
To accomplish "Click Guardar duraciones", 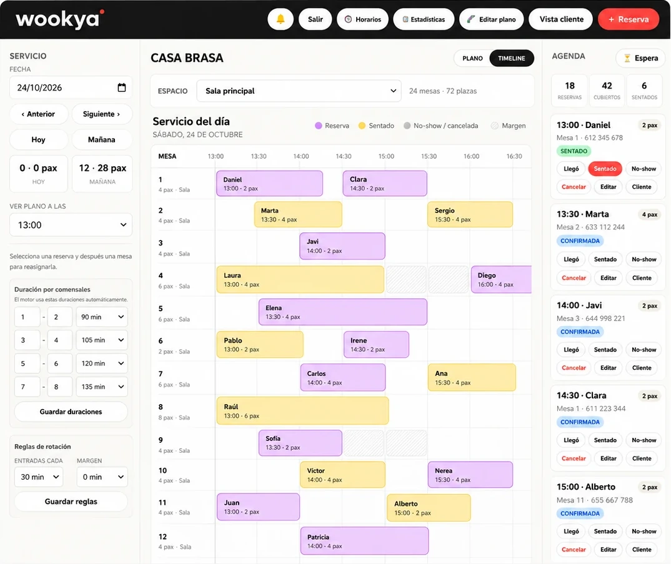I will pos(71,412).
